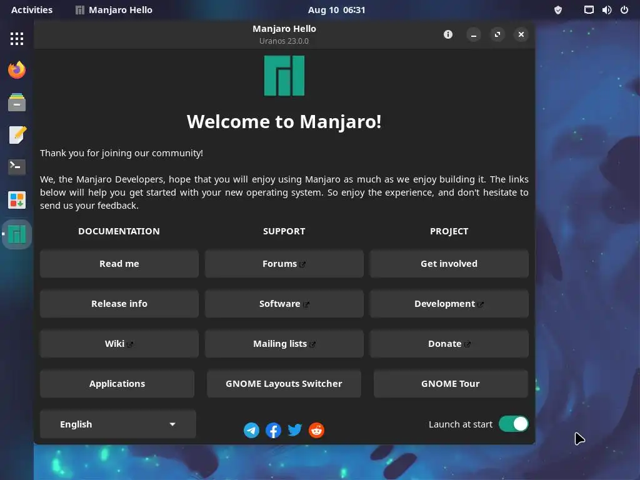Viewport: 640px width, 480px height.
Task: Expand the English language dropdown
Action: click(x=118, y=424)
